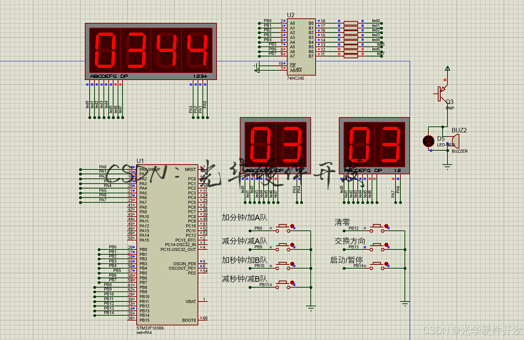Select the resistor on the led6 line
The width and height of the screenshot is (524, 340).
(351, 51)
